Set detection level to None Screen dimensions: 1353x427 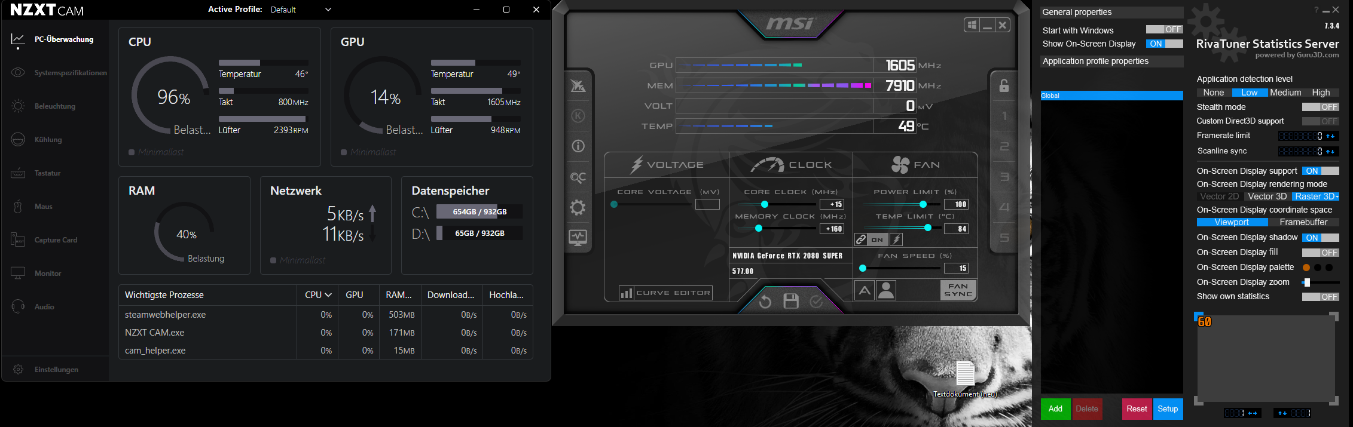click(x=1214, y=93)
